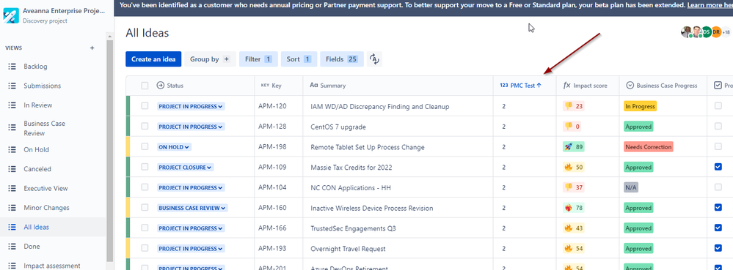Add a new view with plus icon
The height and width of the screenshot is (270, 733).
click(92, 48)
